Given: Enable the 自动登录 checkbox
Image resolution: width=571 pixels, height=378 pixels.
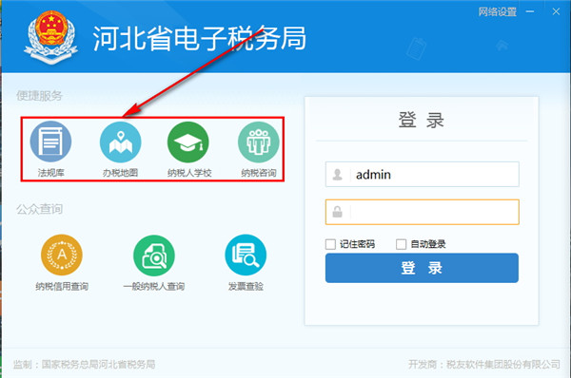Looking at the screenshot, I should pos(401,244).
